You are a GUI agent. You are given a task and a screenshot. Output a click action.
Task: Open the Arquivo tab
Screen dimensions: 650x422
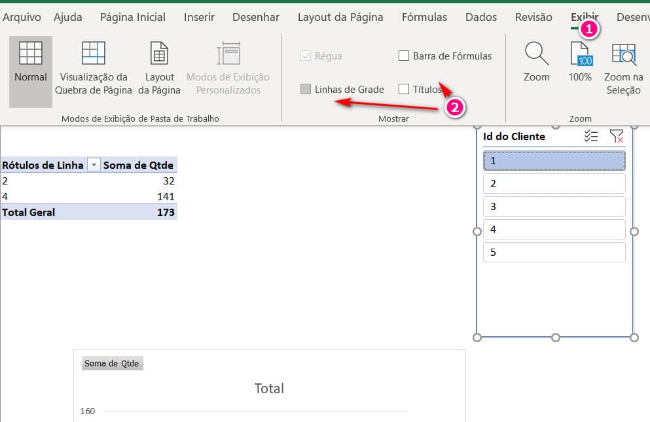22,17
